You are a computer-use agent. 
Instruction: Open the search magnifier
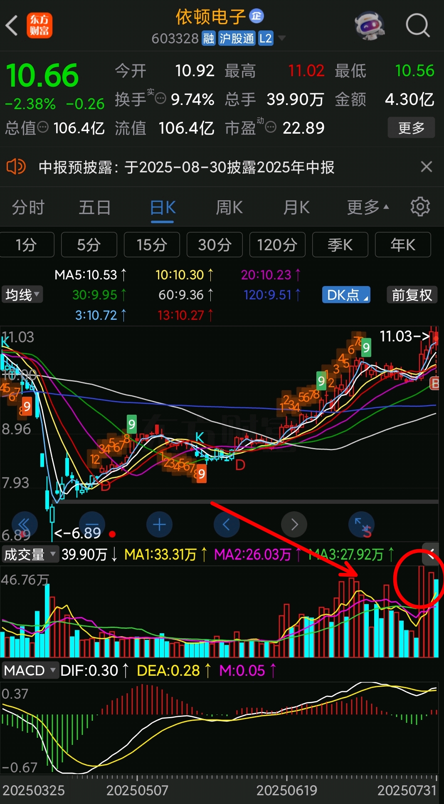(x=417, y=25)
